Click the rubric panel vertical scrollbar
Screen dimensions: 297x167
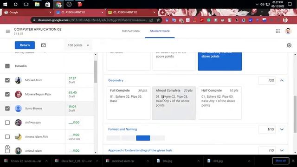[295, 114]
